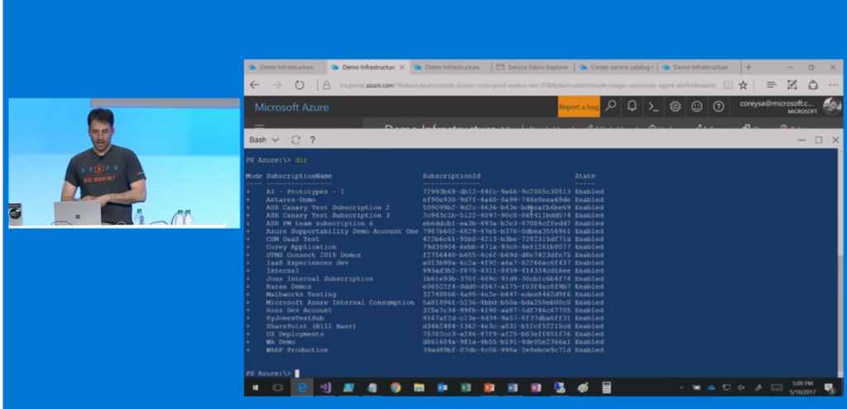Image resolution: width=847 pixels, height=409 pixels.
Task: Click 'Jons Internal Subscription' row
Action: 424,278
